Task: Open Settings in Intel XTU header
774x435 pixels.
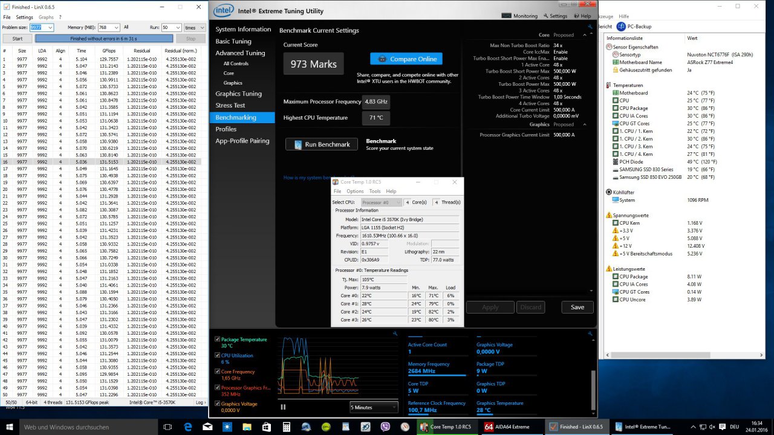Action: [555, 16]
